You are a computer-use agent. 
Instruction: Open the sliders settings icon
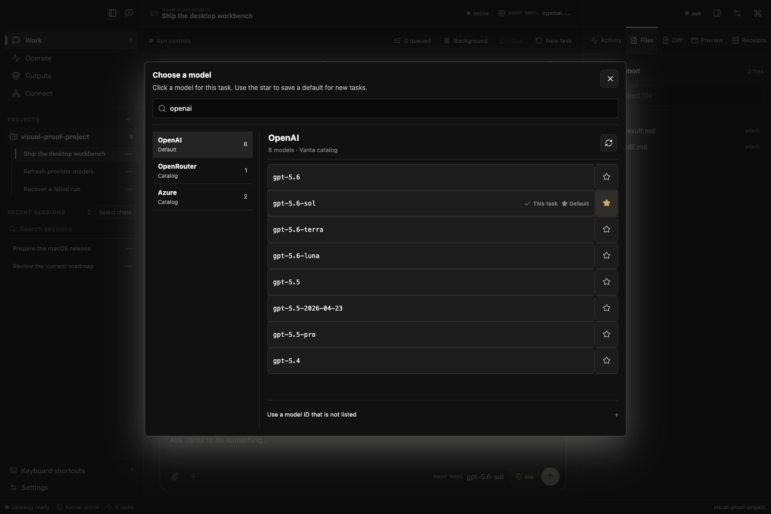(x=737, y=13)
